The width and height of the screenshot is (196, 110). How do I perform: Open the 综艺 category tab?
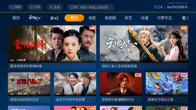click(128, 18)
